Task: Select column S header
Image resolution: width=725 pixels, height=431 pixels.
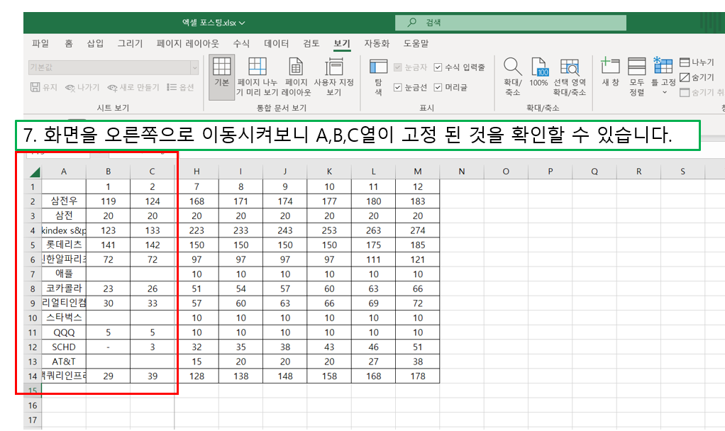Action: click(x=682, y=172)
